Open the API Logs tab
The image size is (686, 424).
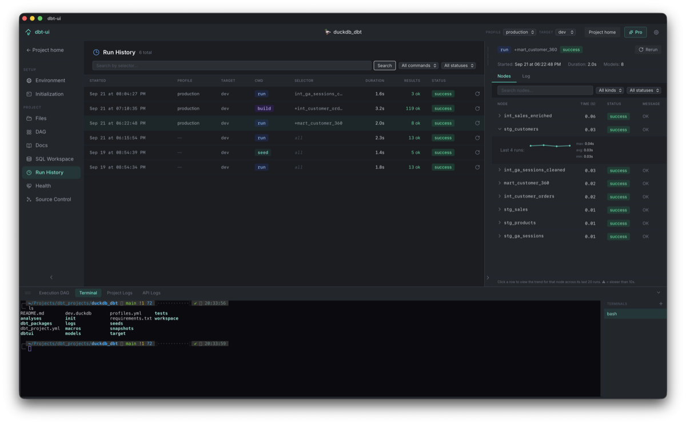pyautogui.click(x=151, y=293)
